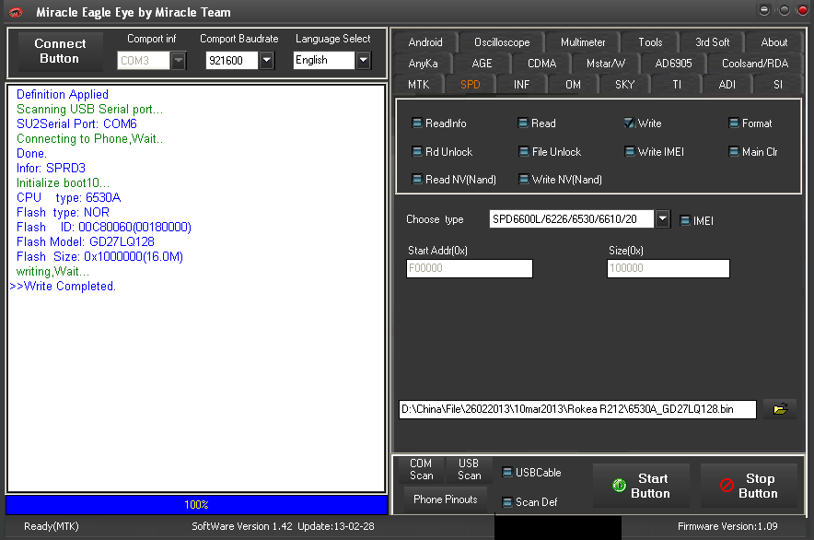The height and width of the screenshot is (540, 814).
Task: Click the 'SoftWare Version 1.42' status text
Action: 242,526
